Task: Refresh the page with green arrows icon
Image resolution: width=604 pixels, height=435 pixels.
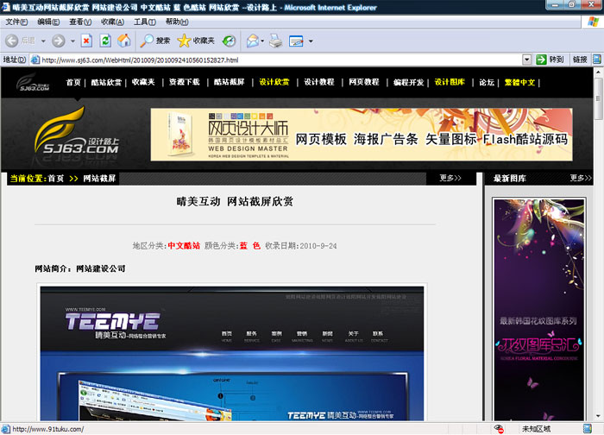Action: pos(105,41)
